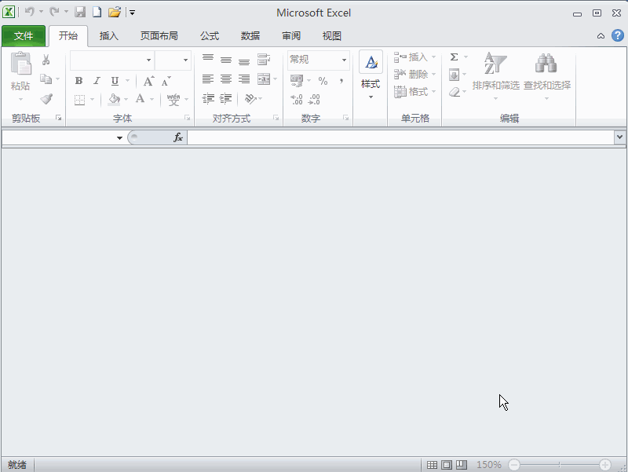Click in the formula bar input
Viewport: 628px width, 472px height.
pos(401,138)
